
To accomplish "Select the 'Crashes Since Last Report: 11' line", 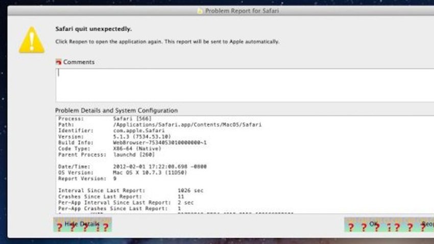I will pyautogui.click(x=121, y=197).
